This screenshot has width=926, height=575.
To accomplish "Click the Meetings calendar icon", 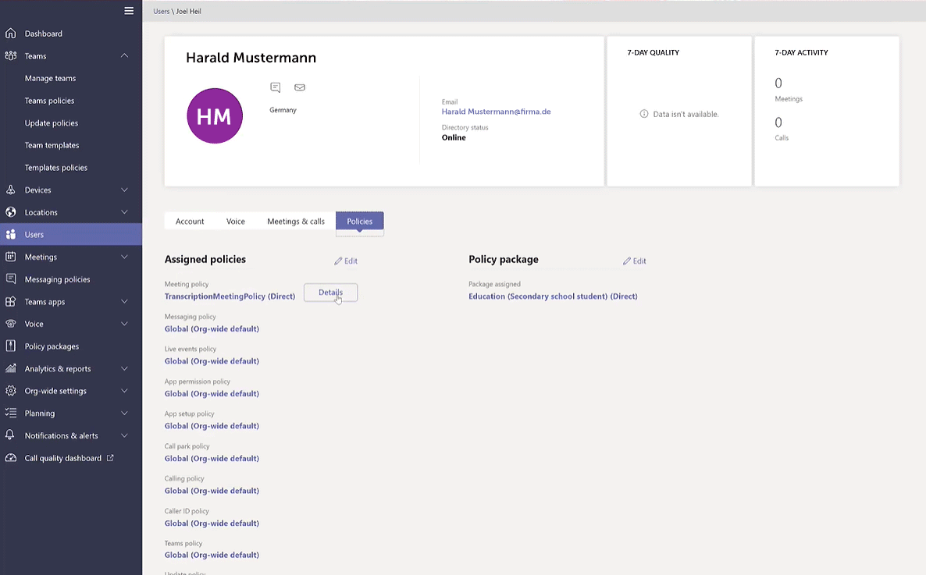I will [11, 257].
